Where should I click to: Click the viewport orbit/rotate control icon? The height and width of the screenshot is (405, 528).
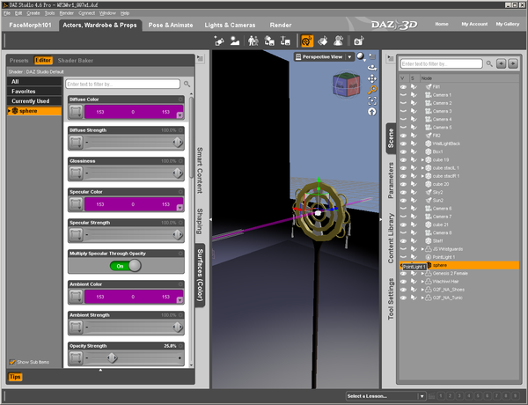pyautogui.click(x=372, y=68)
